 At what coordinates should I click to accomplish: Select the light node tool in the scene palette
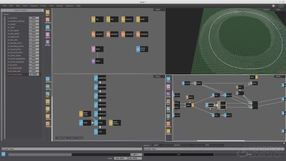point(48,12)
